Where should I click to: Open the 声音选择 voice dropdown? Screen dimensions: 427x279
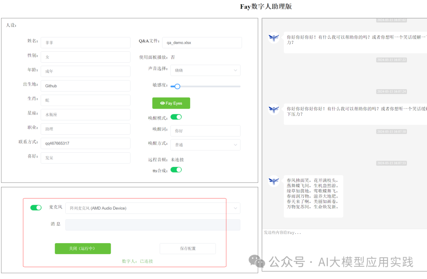pyautogui.click(x=205, y=70)
